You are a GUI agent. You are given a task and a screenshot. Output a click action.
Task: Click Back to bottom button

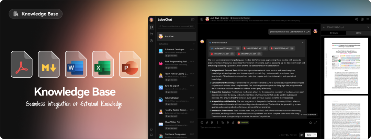308,115
